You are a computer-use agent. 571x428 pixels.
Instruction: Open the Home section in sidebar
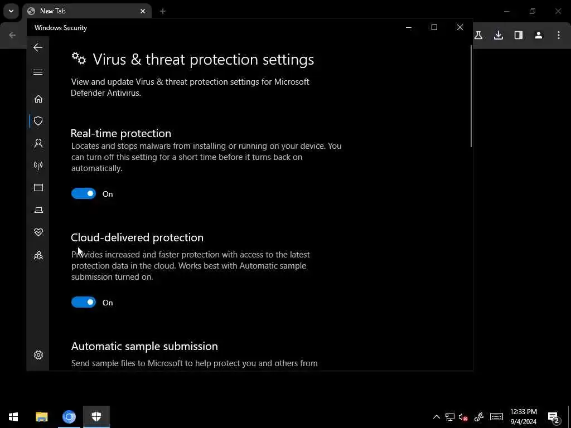coord(38,99)
